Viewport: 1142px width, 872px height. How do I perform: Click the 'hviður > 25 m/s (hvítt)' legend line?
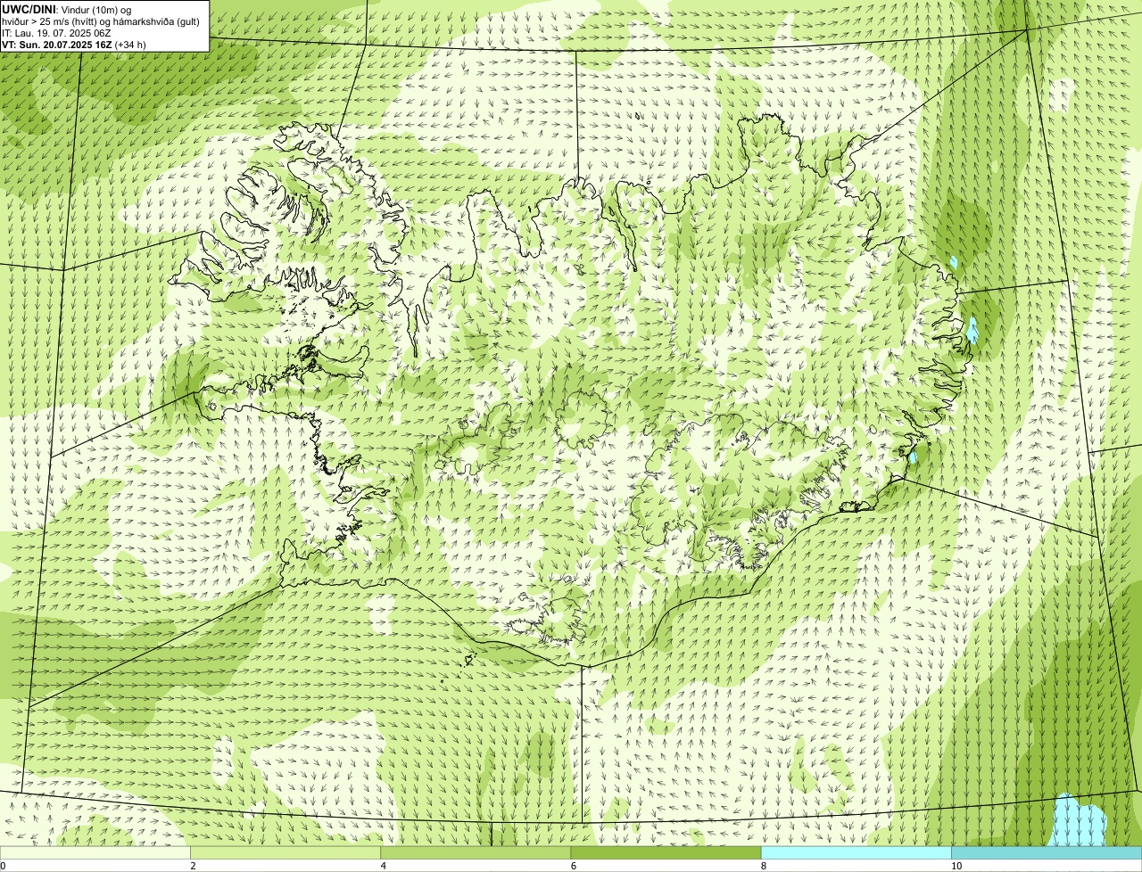100,21
